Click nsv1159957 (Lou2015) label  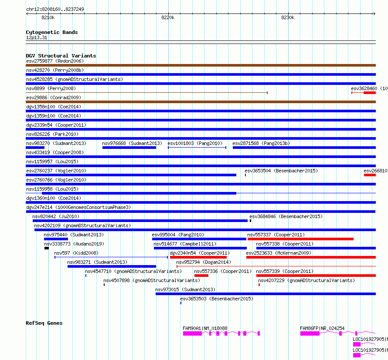pyautogui.click(x=52, y=161)
